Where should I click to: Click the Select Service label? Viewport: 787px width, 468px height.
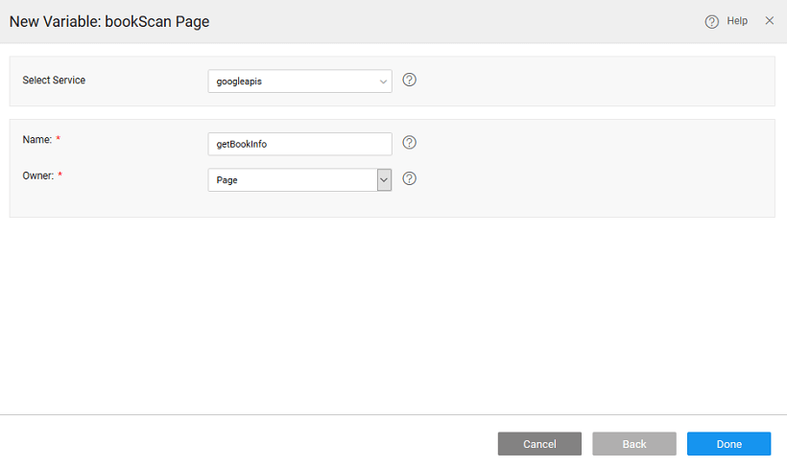pyautogui.click(x=54, y=81)
